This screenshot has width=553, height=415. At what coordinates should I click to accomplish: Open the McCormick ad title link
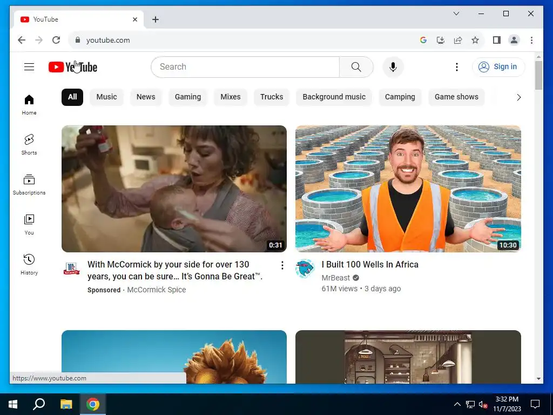[x=175, y=270]
